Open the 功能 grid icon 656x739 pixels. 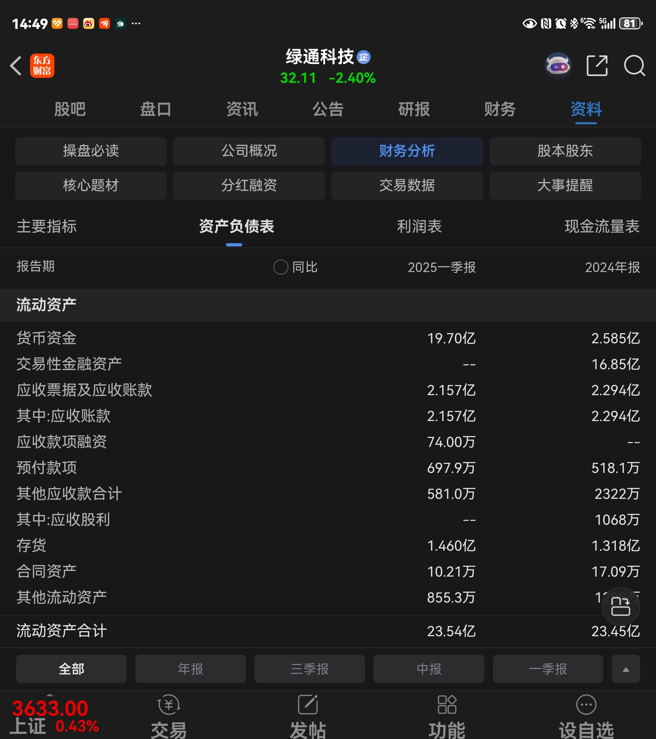(x=447, y=704)
